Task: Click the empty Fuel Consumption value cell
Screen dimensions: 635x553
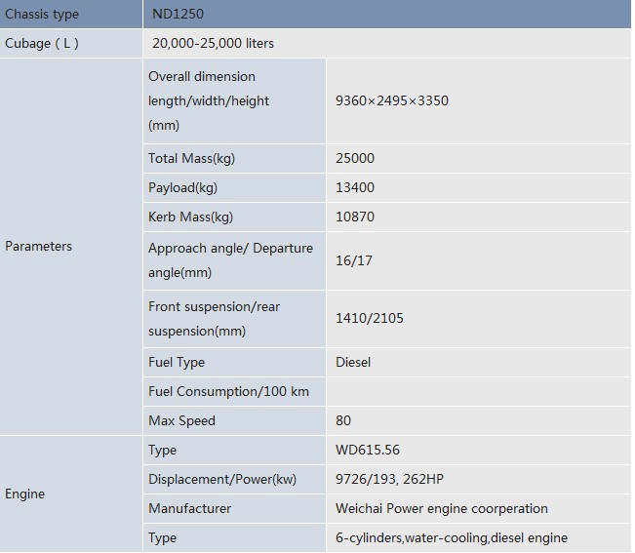Action: coord(478,391)
